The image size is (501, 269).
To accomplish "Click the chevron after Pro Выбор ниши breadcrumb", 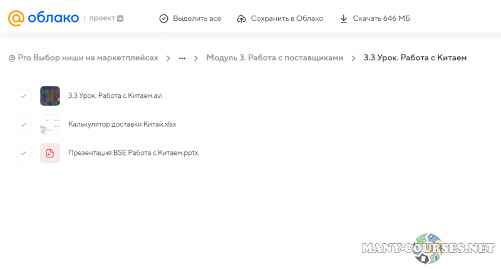I will coord(167,58).
